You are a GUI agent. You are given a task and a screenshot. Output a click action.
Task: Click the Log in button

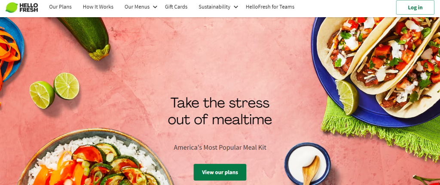(415, 8)
